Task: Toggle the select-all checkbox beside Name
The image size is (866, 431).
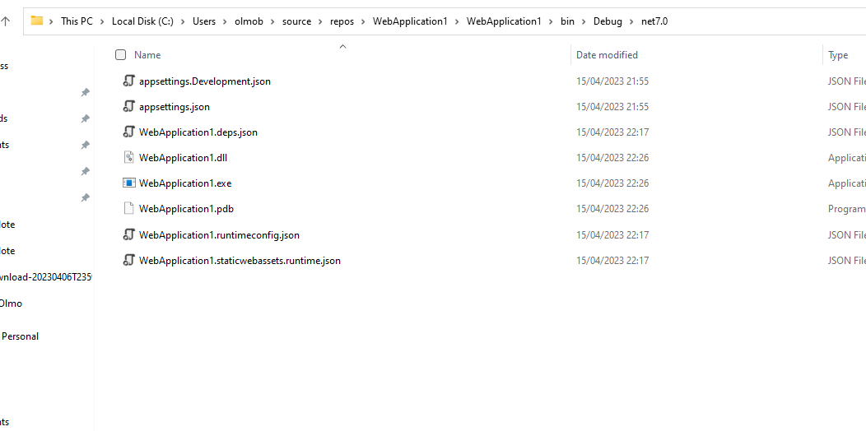Action: coord(120,54)
